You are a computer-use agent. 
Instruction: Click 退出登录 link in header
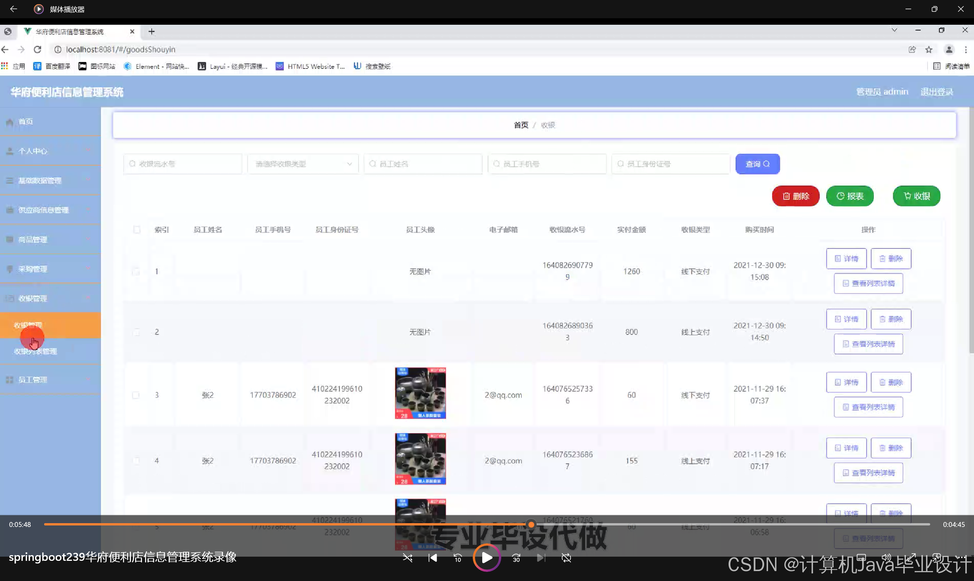937,92
